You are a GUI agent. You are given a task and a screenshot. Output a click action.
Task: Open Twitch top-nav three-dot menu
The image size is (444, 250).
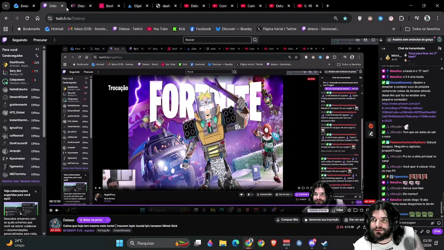[x=54, y=40]
